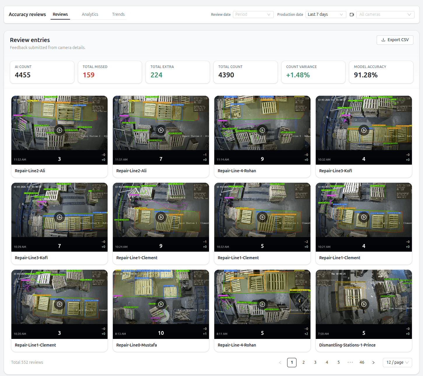
Task: Play the Repair-Line3-Kofi 10:29 AM video
Action: click(x=59, y=217)
